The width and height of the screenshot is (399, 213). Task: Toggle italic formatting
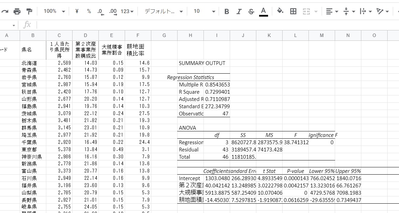click(239, 11)
